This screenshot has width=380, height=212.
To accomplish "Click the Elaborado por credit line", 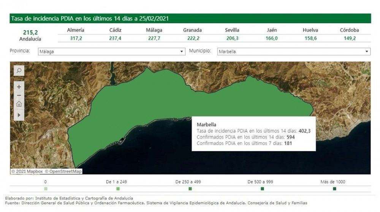I will 69,198.
